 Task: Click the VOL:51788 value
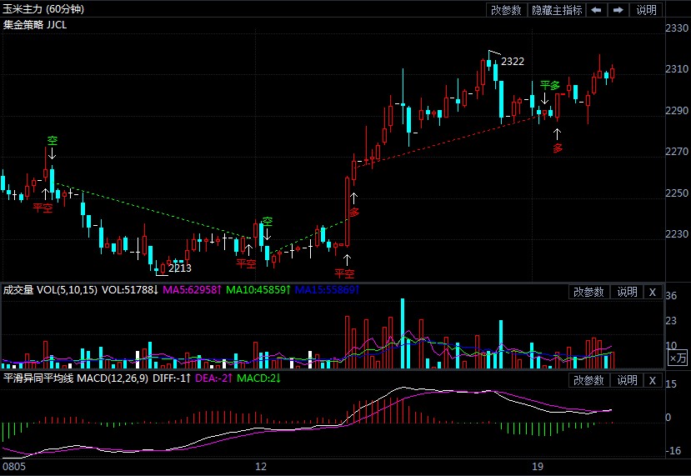(x=130, y=290)
